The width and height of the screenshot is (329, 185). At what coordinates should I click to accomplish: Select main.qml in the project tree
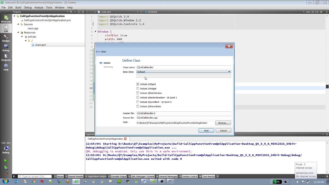40,45
